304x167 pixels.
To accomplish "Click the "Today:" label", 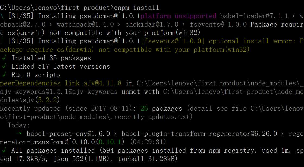I will [x=19, y=125].
